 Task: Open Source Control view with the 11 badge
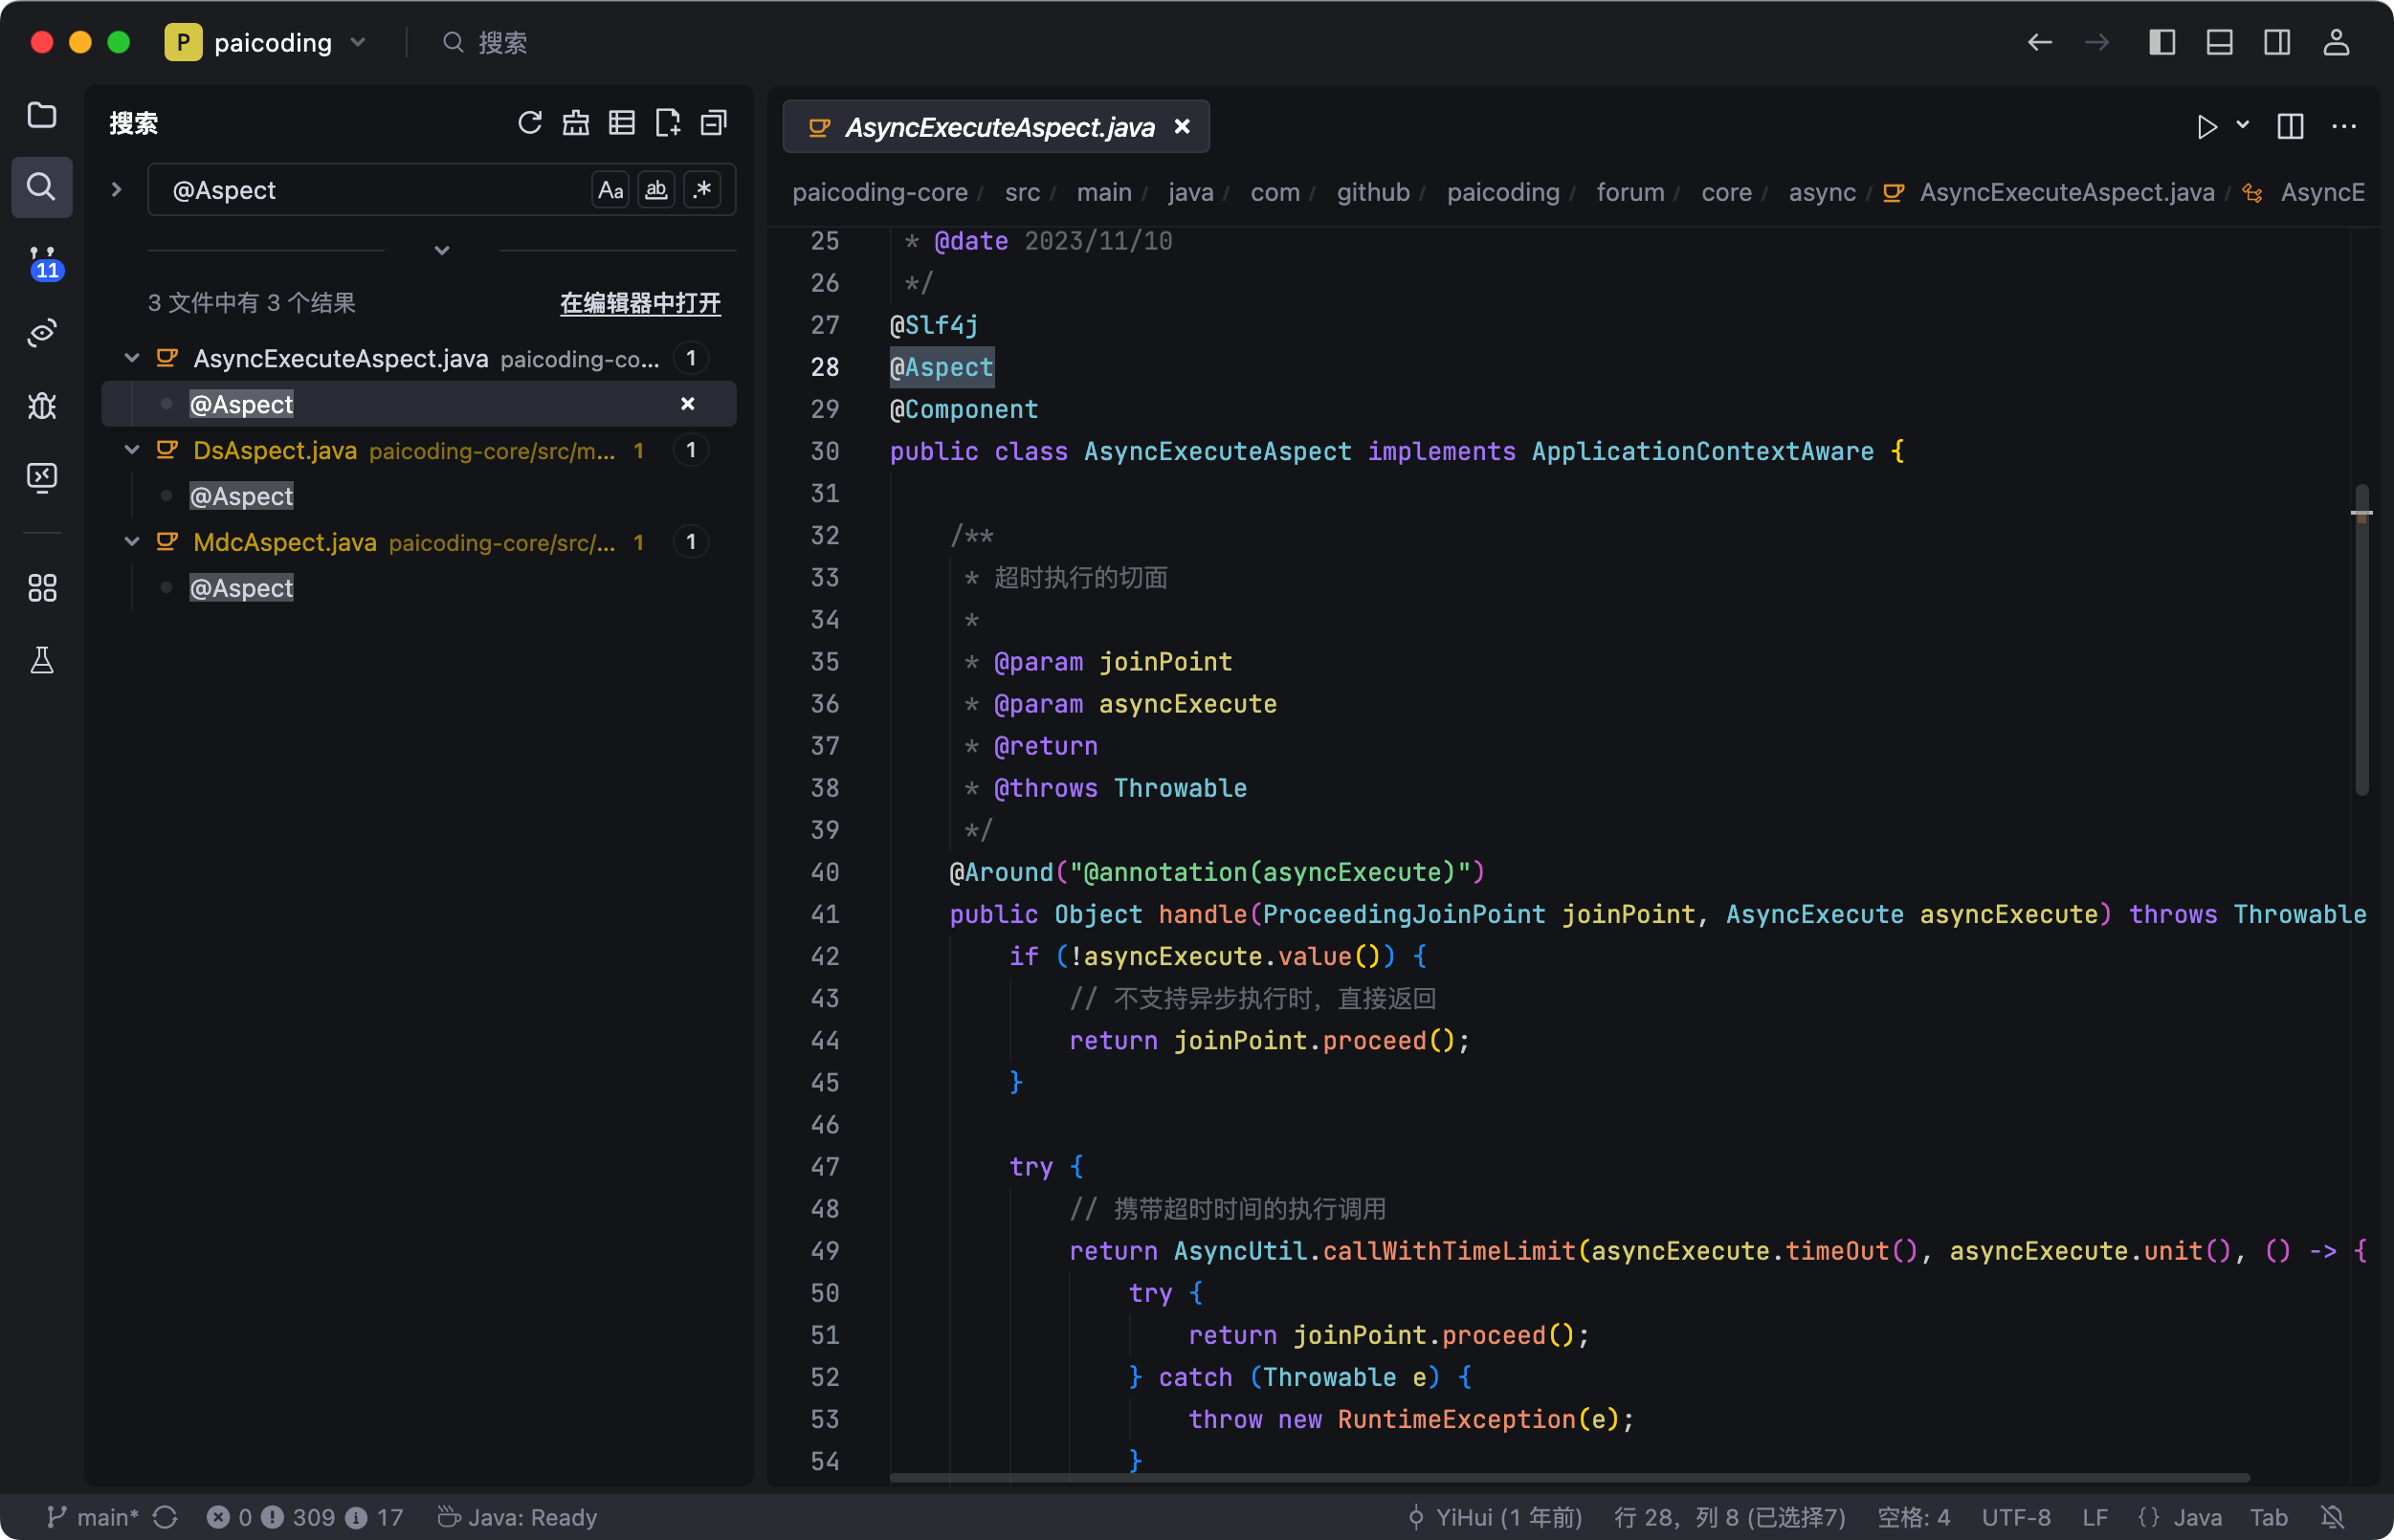tap(41, 262)
